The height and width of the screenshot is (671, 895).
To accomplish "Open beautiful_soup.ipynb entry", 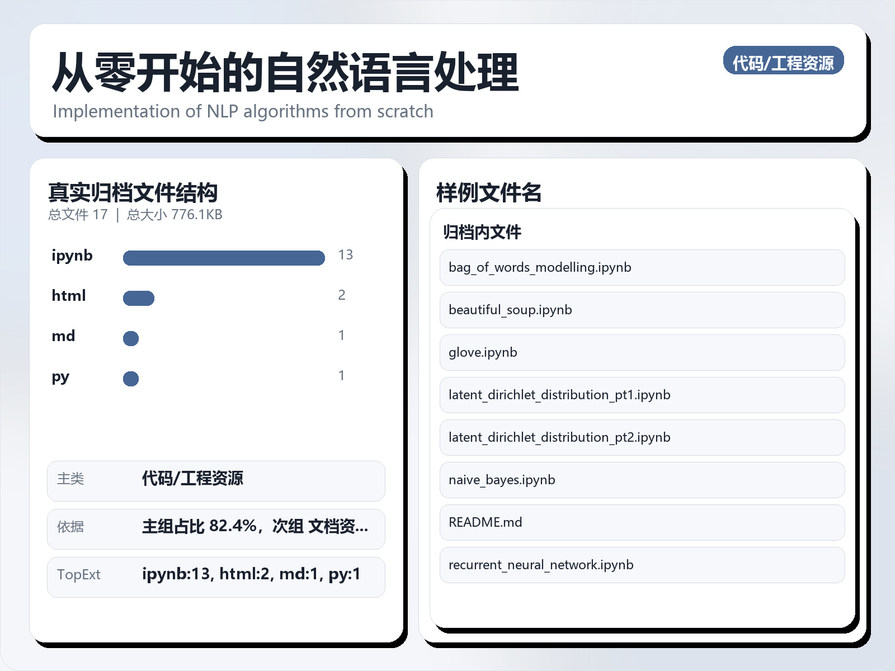I will point(642,310).
